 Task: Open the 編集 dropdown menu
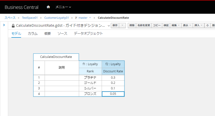coord(176,25)
